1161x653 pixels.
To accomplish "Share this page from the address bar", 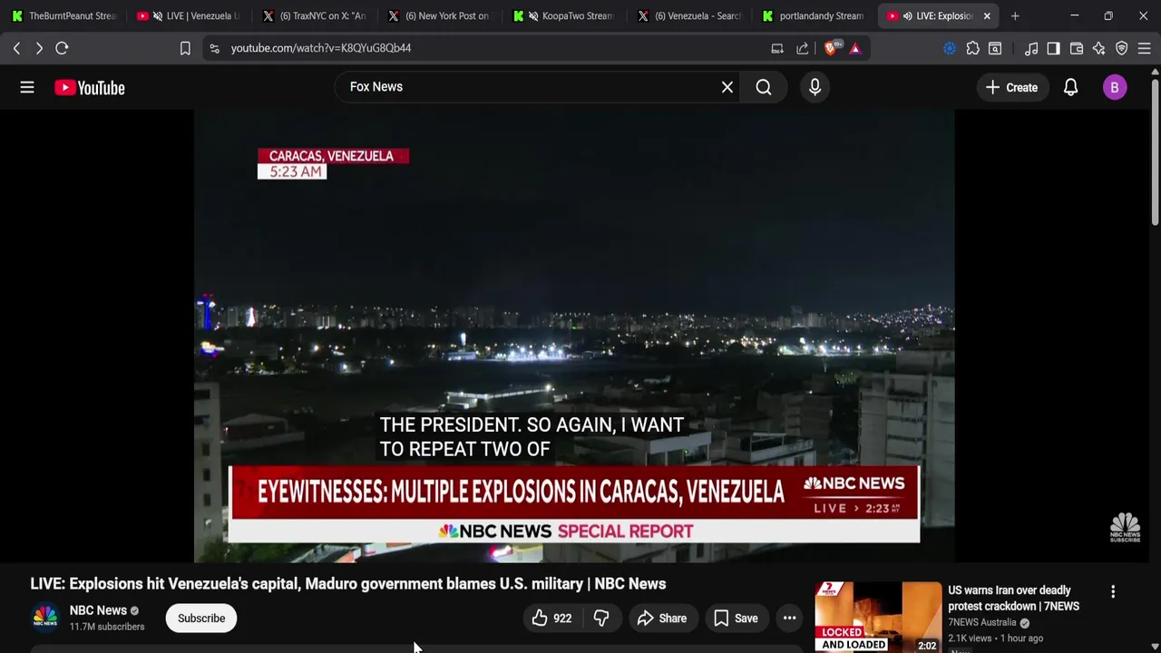I will coord(803,48).
